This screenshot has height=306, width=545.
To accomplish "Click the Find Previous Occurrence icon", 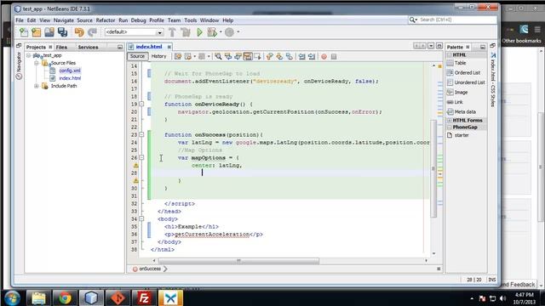I will (x=228, y=56).
